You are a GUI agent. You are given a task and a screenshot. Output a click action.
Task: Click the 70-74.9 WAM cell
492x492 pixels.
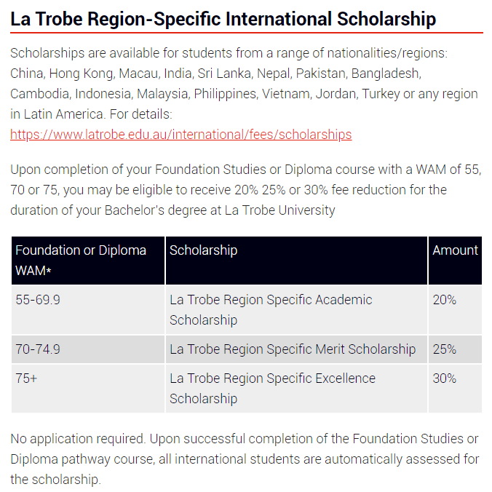(x=88, y=349)
